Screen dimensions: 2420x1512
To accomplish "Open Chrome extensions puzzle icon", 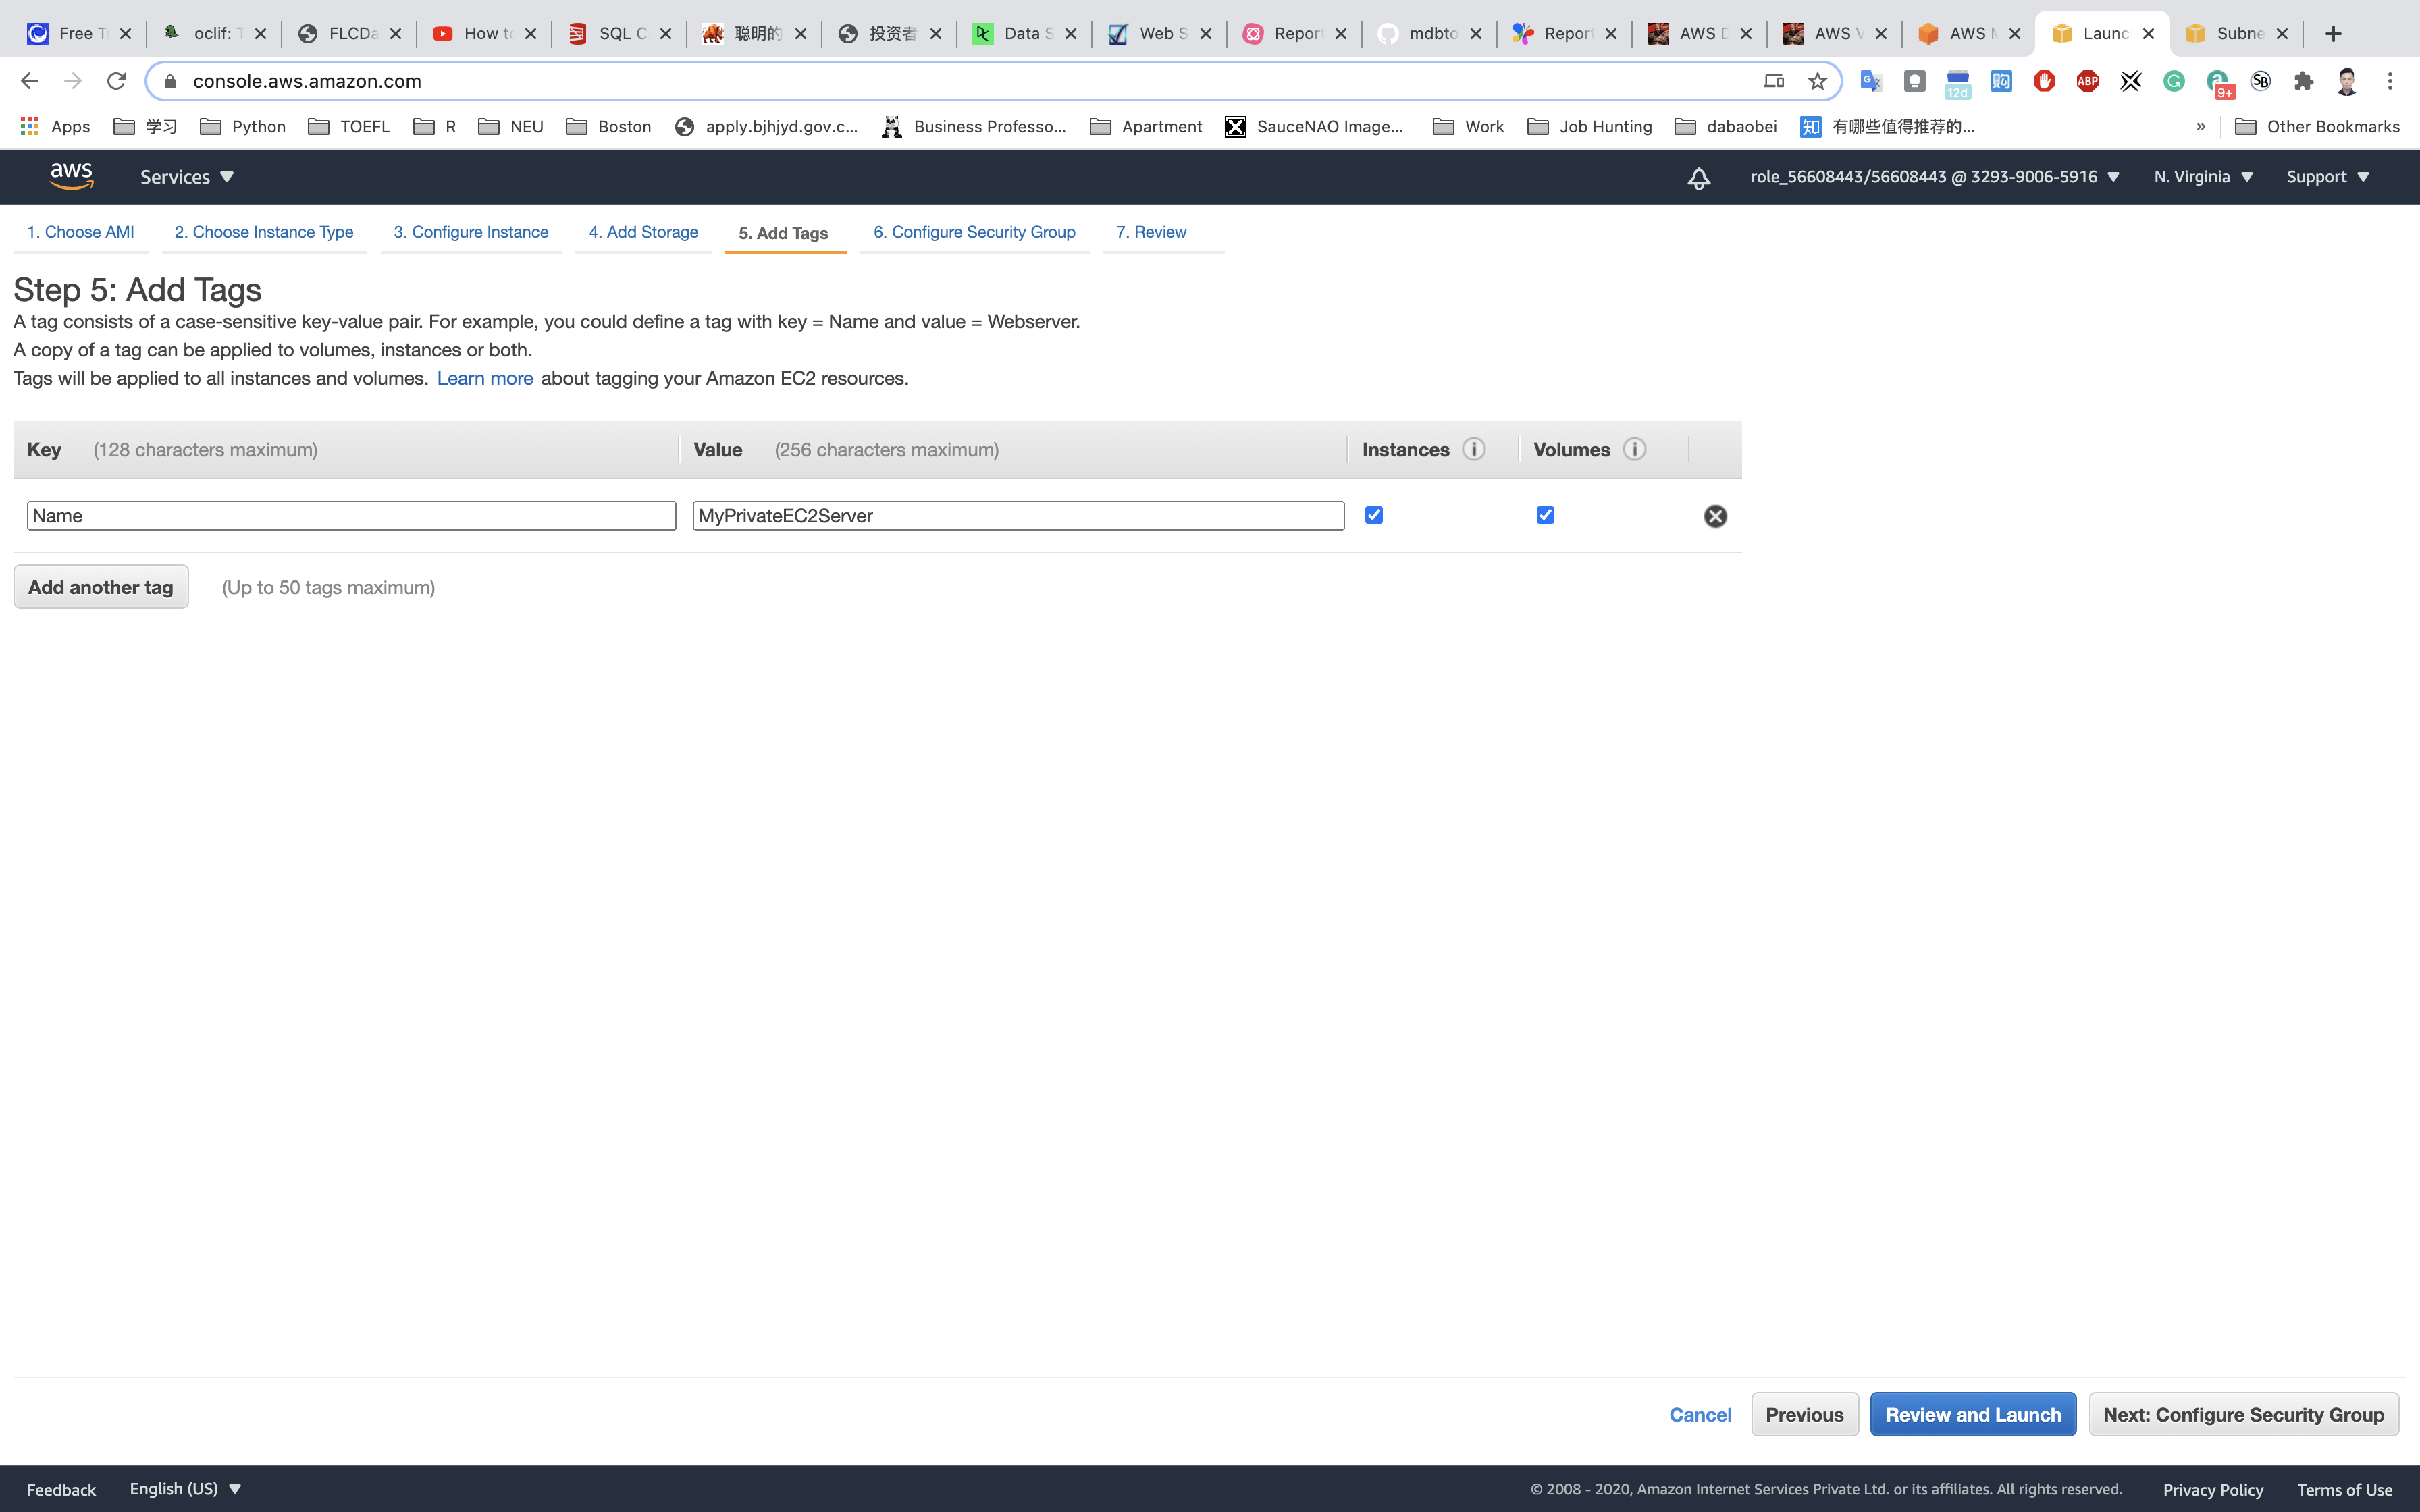I will 2304,81.
